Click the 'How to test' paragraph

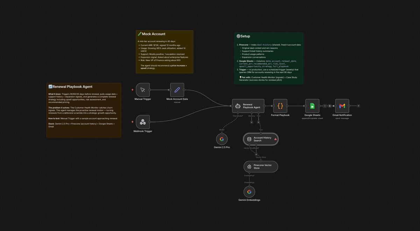[x=83, y=119]
